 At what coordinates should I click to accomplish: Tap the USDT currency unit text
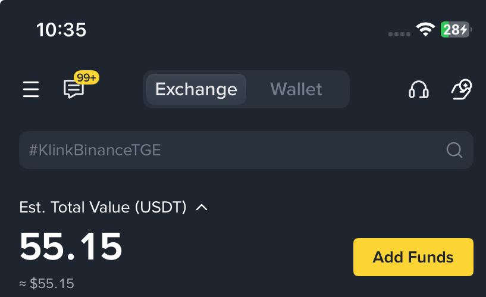point(161,208)
